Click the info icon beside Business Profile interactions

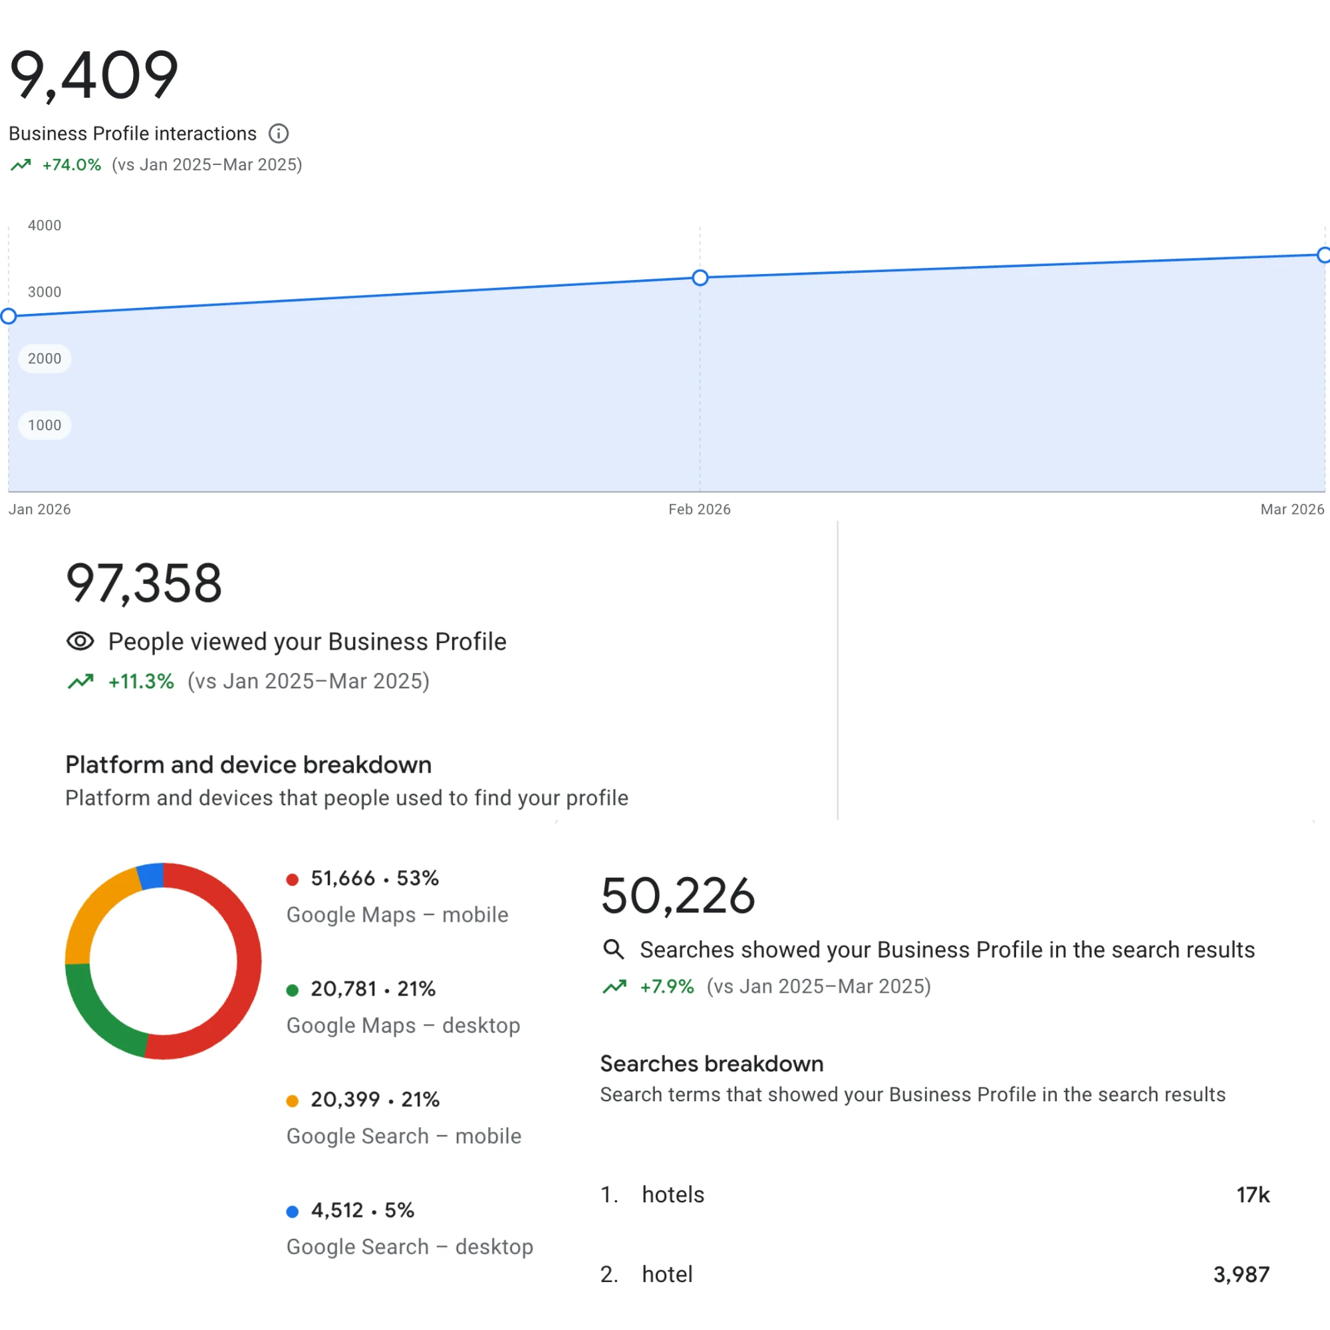[x=278, y=134]
